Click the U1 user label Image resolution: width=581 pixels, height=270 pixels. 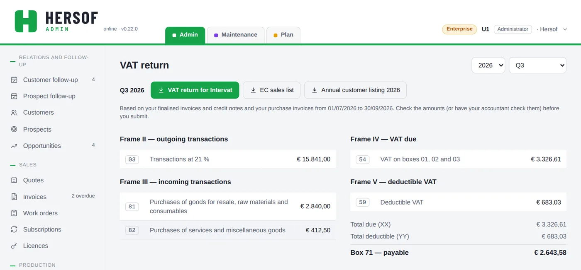coord(486,29)
